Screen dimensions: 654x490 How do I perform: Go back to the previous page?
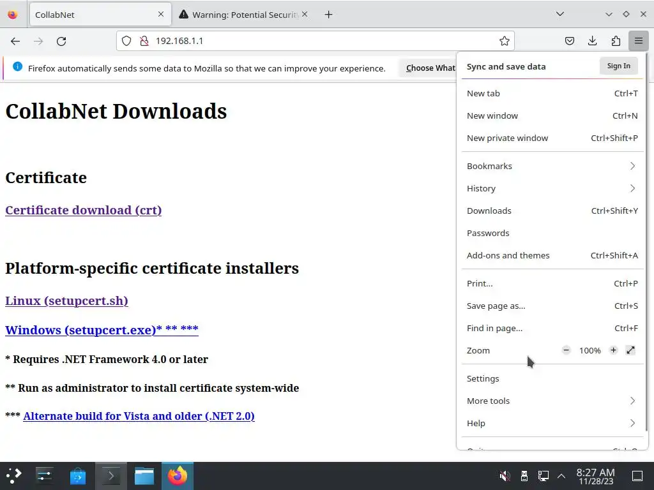15,41
